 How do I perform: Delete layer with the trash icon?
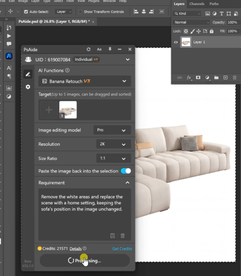tap(235, 78)
